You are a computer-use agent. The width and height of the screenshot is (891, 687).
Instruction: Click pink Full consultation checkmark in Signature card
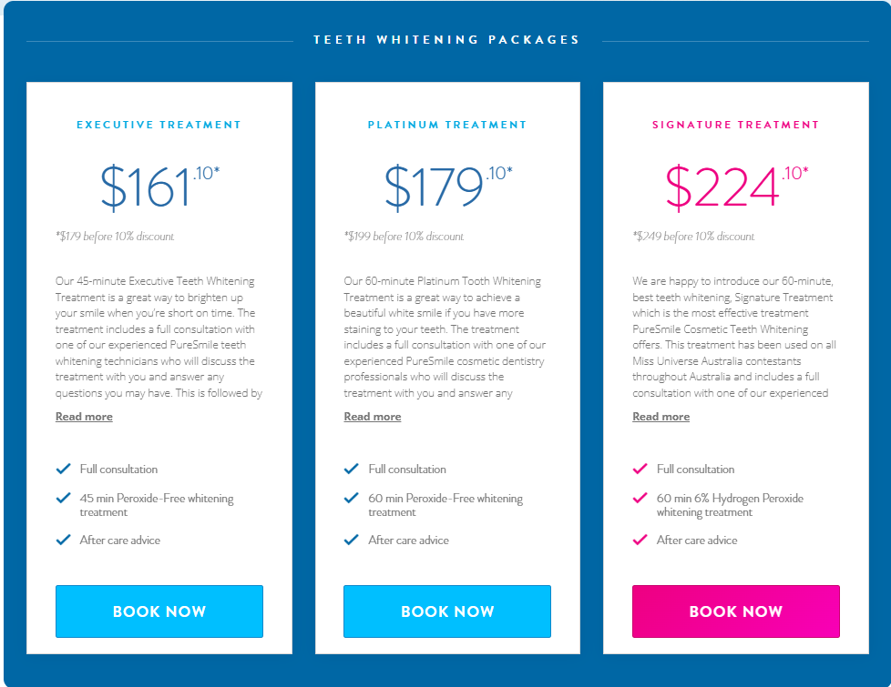pyautogui.click(x=640, y=470)
